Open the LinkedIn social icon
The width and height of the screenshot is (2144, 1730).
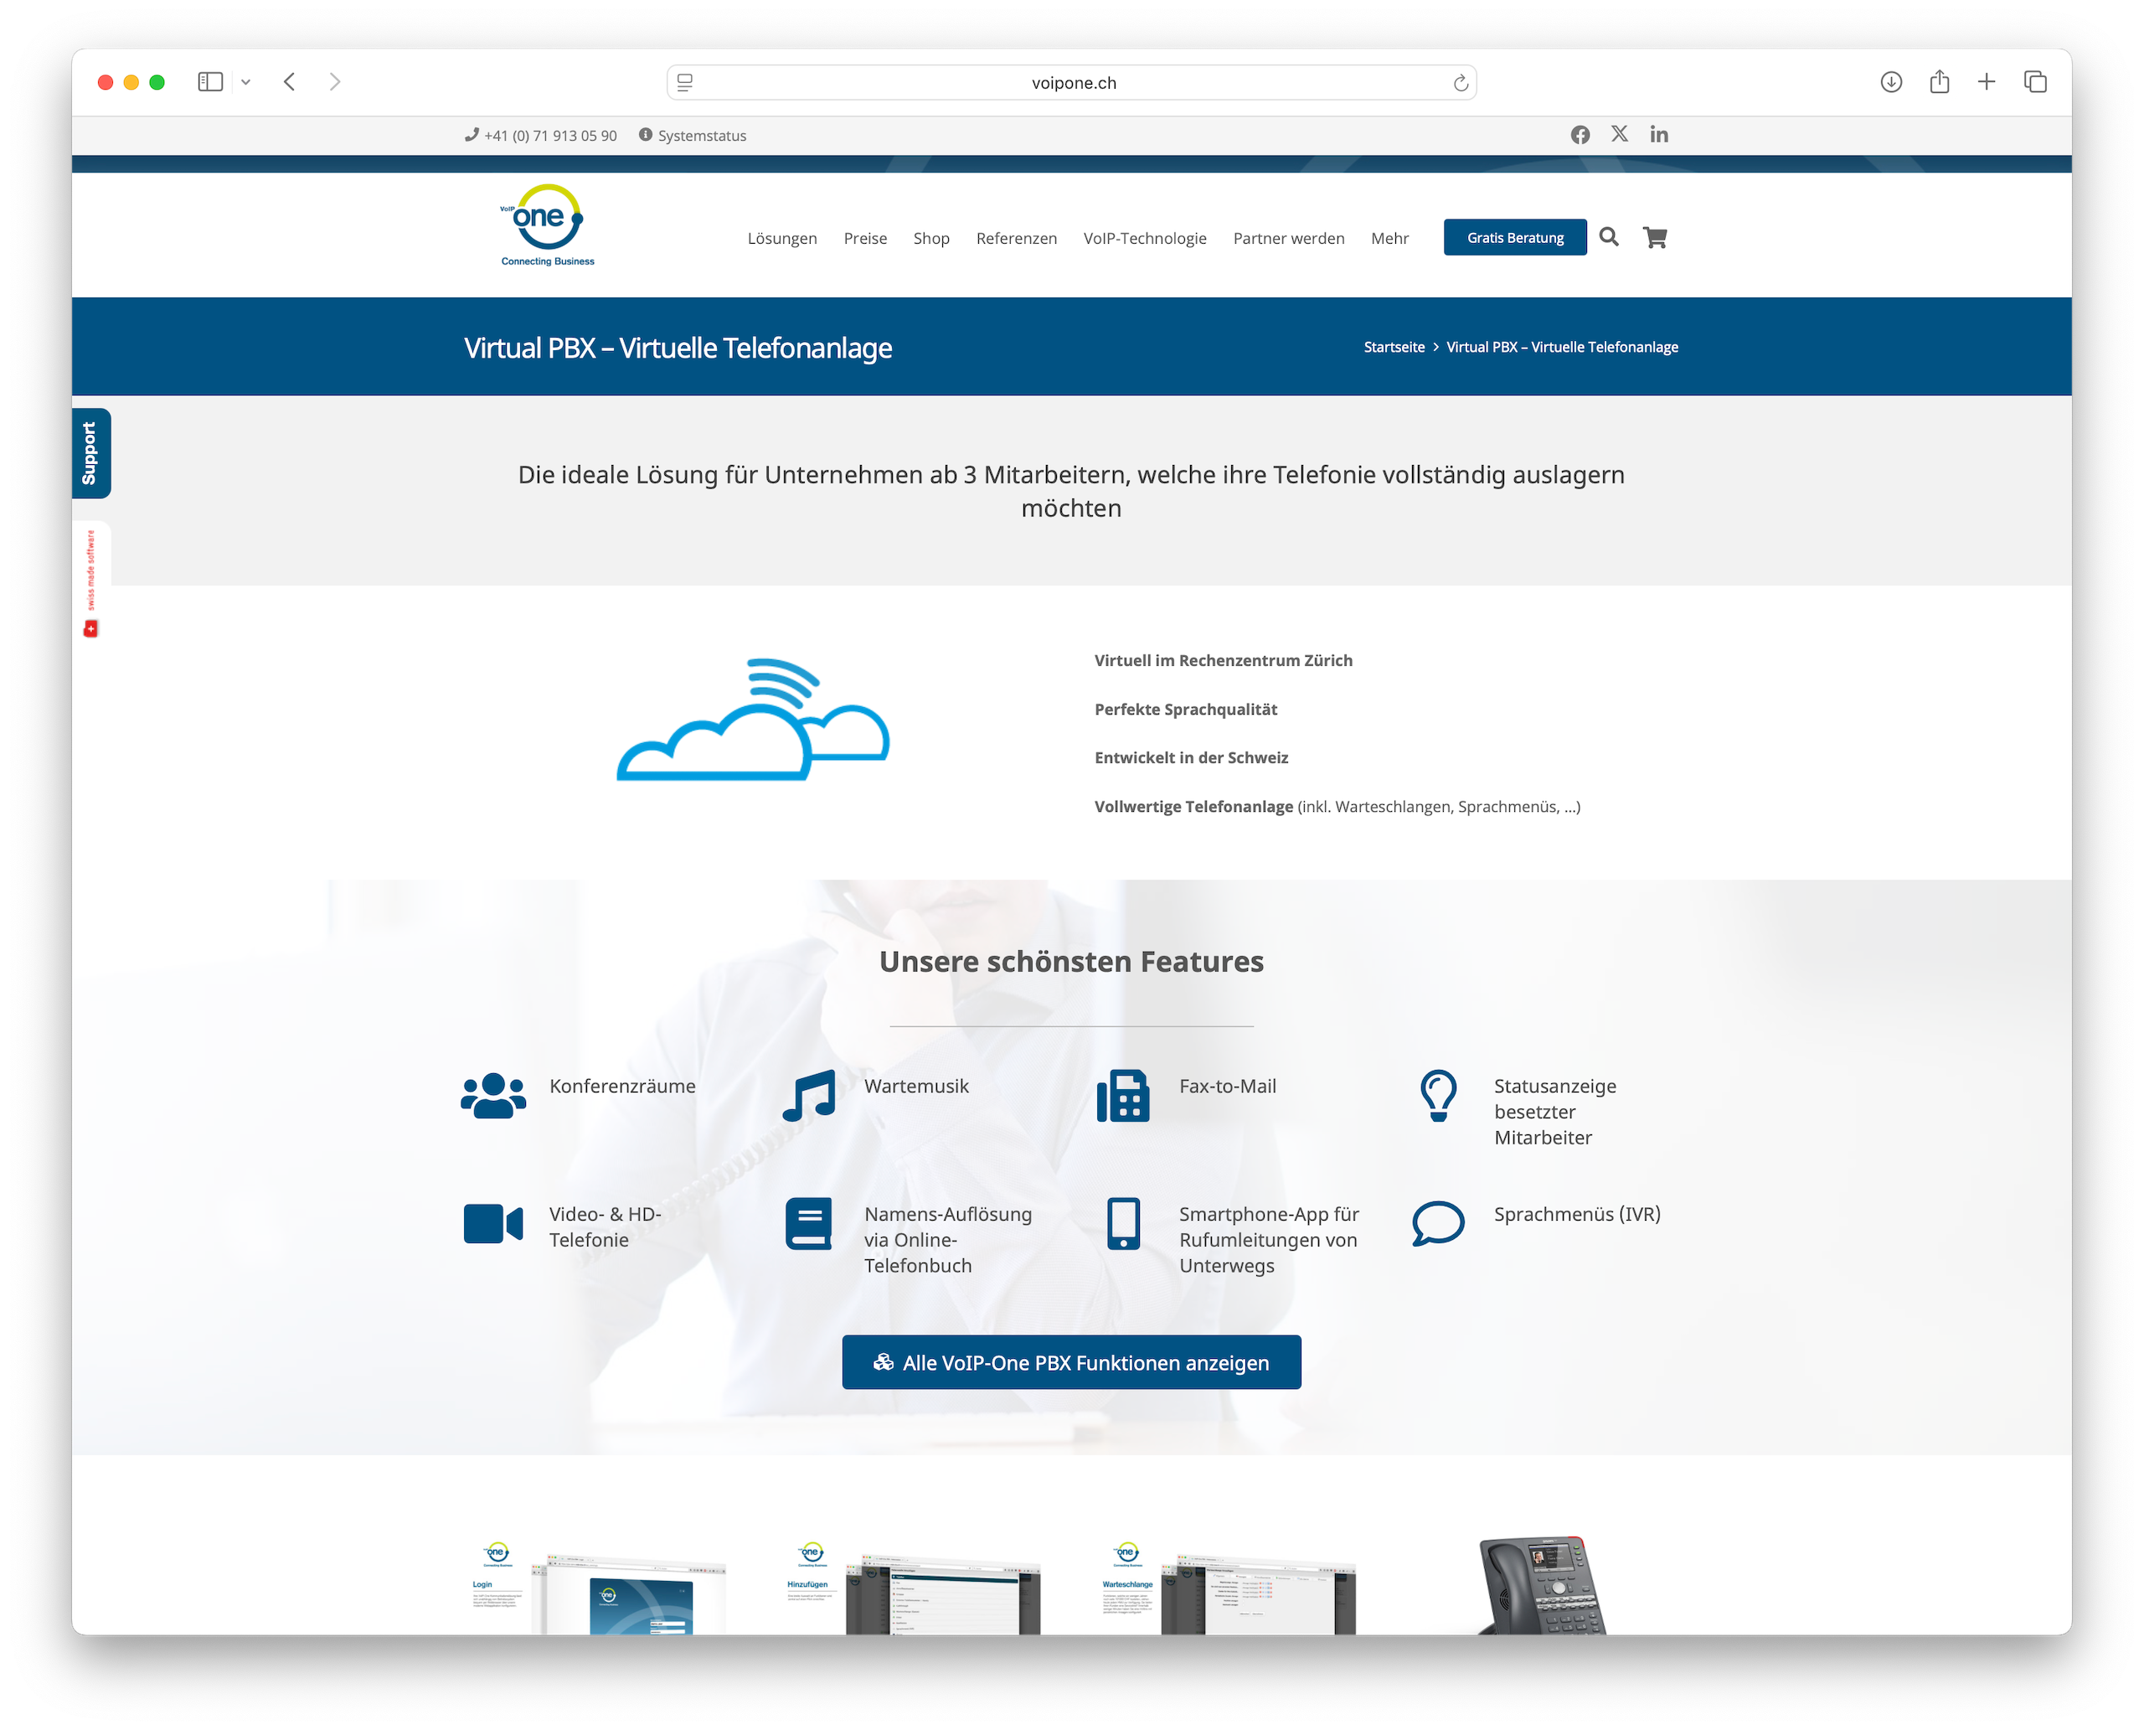pos(1659,133)
